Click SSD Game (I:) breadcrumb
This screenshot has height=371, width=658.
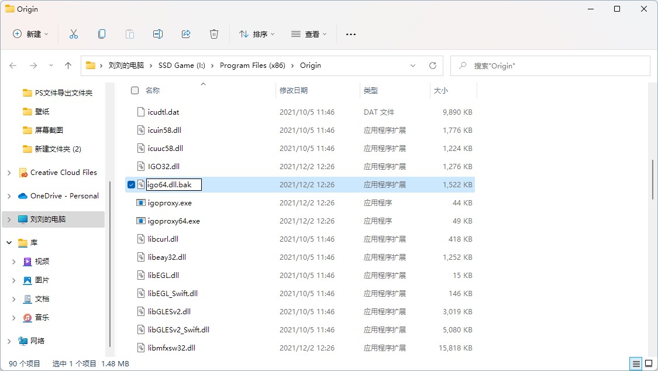pos(182,66)
